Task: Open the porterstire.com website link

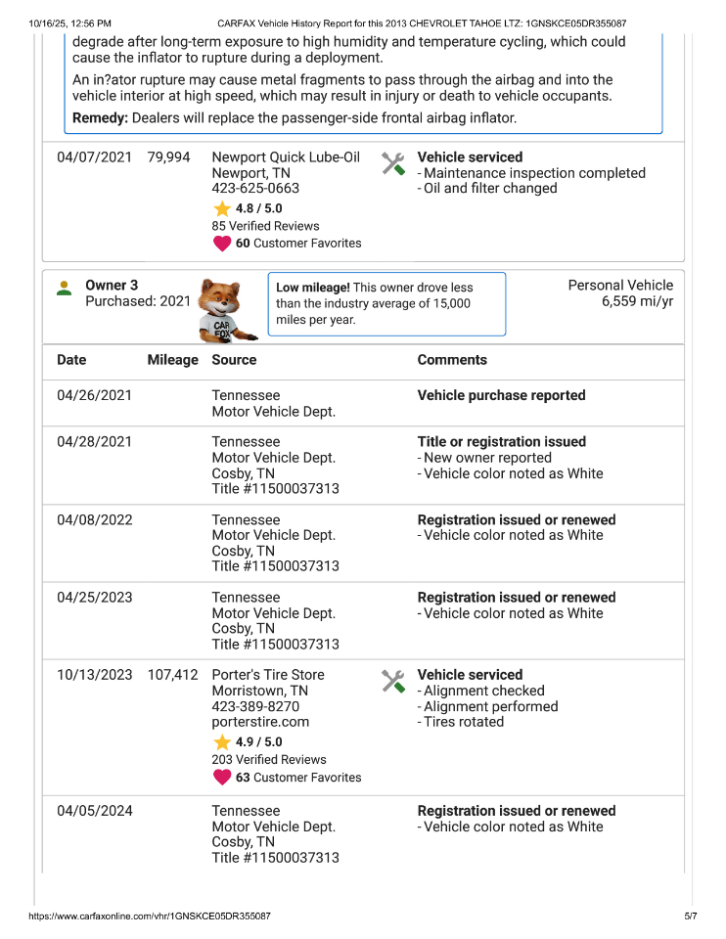Action: click(260, 722)
